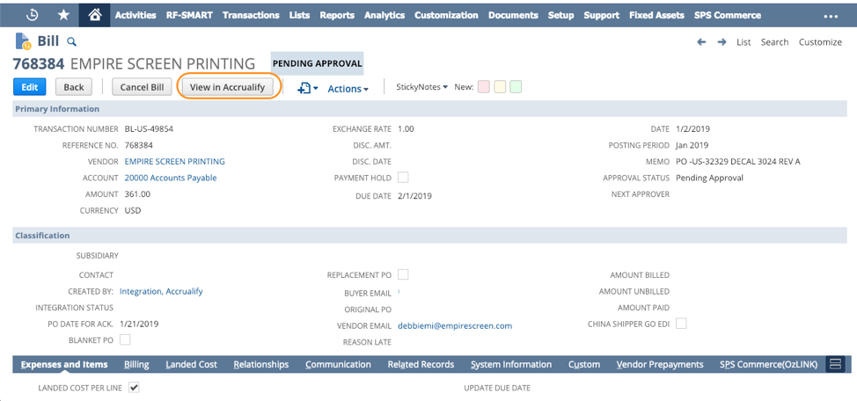Image resolution: width=857 pixels, height=401 pixels.
Task: Switch to the Custom subtab
Action: 584,364
